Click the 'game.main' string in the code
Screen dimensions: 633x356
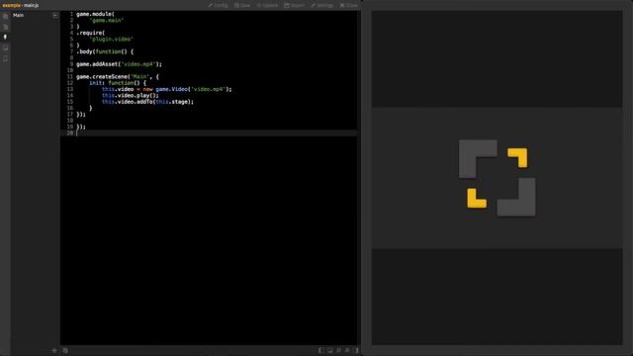pos(107,20)
